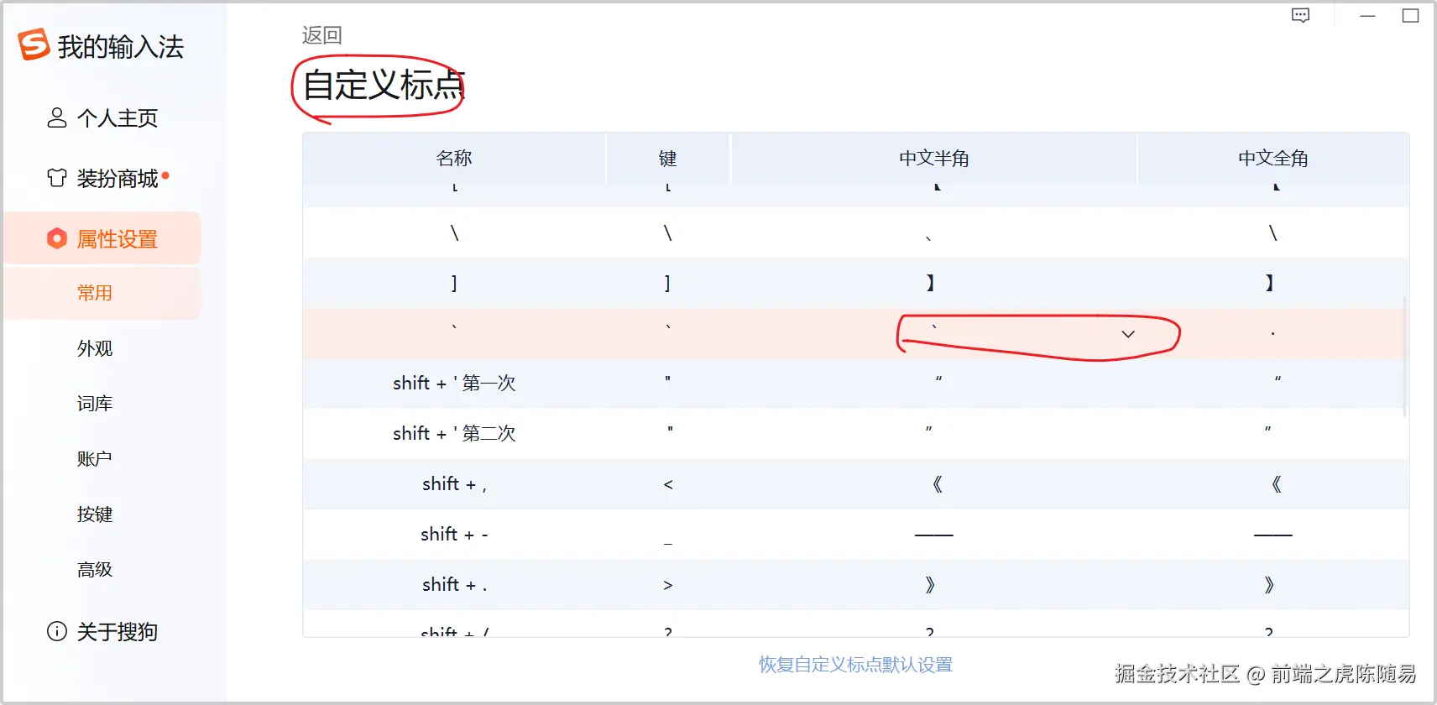Click the table's vertical scrollbar thumb
Screen dimensions: 1437x705
coord(1404,357)
